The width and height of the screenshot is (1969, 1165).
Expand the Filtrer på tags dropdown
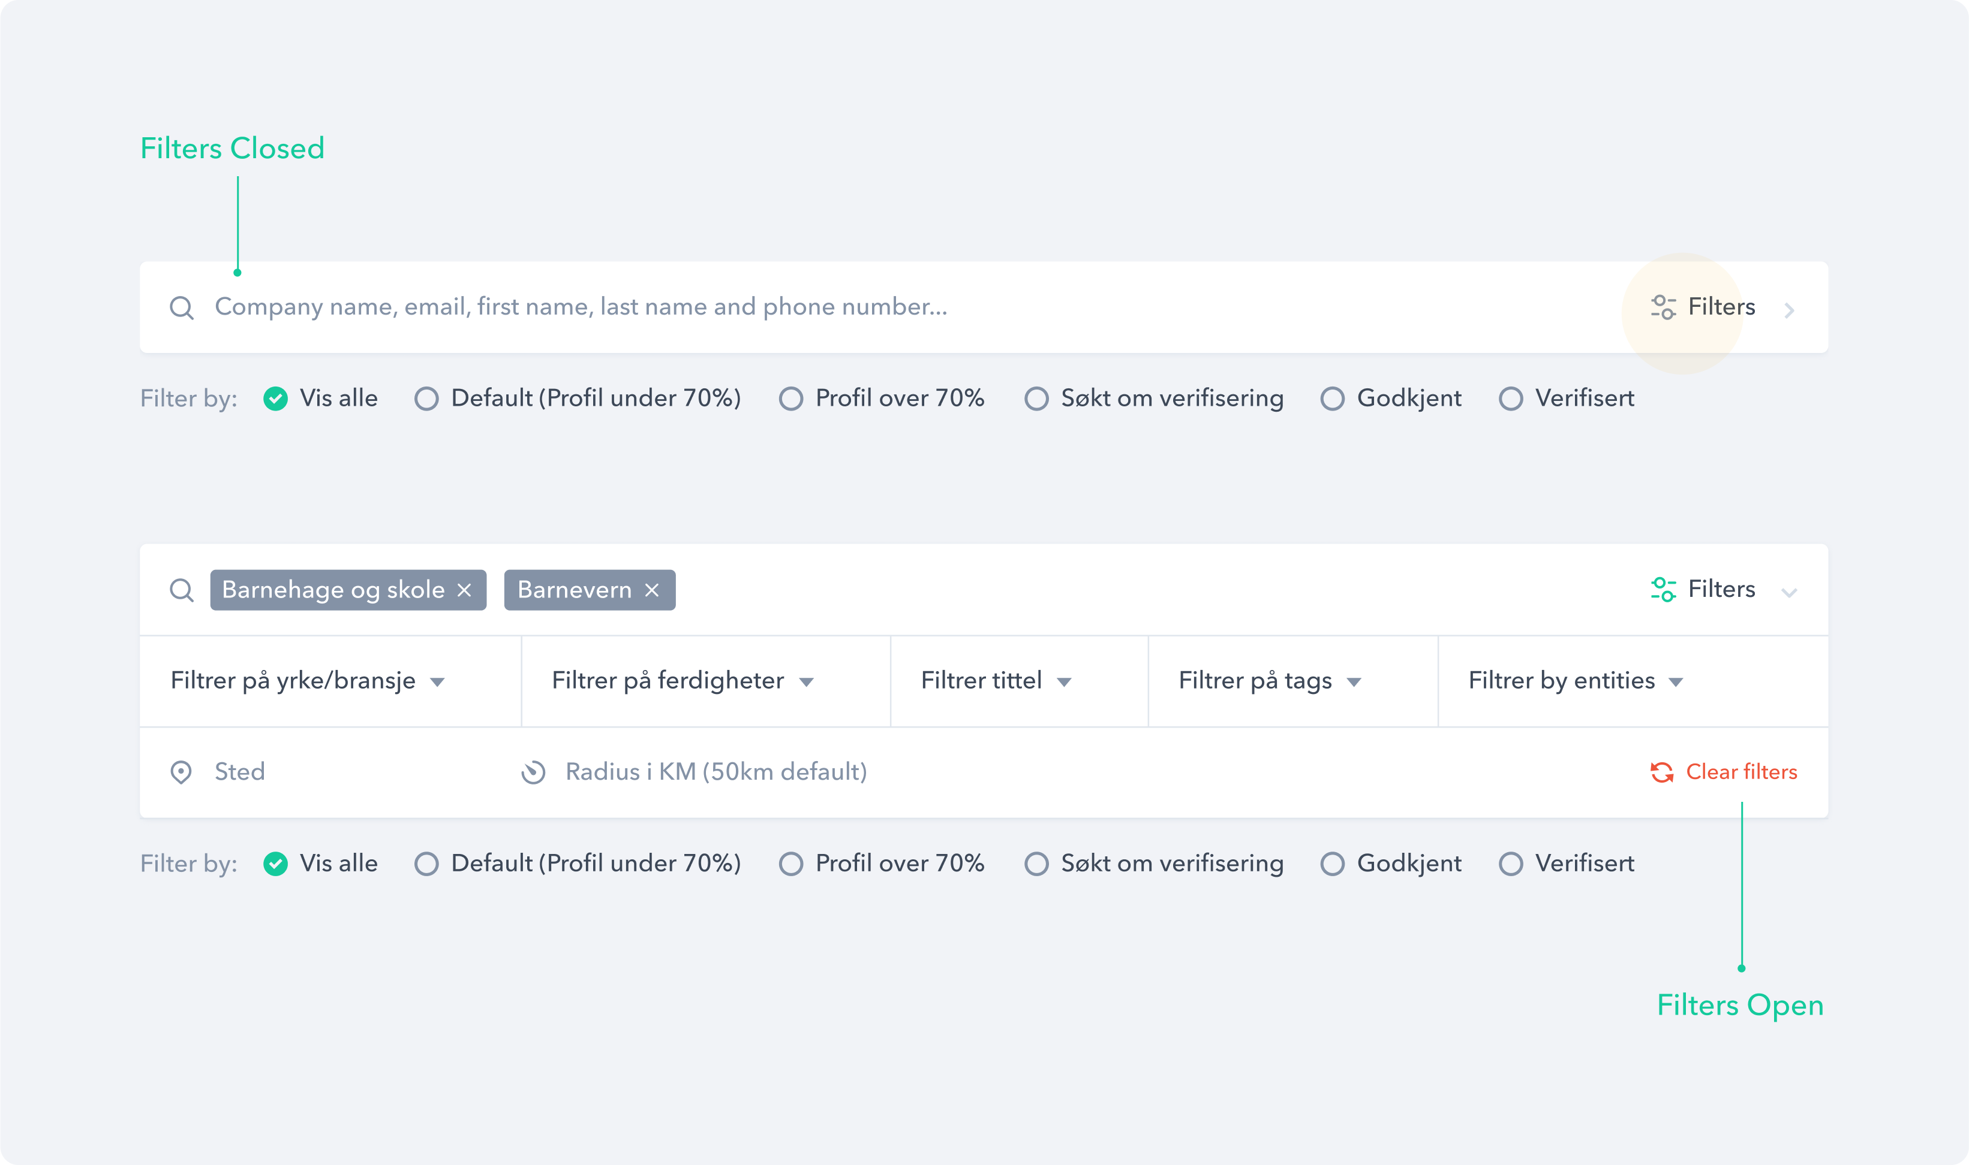[x=1266, y=681]
